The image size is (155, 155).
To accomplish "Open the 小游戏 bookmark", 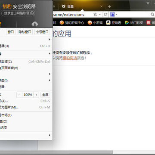I will click(95, 22).
